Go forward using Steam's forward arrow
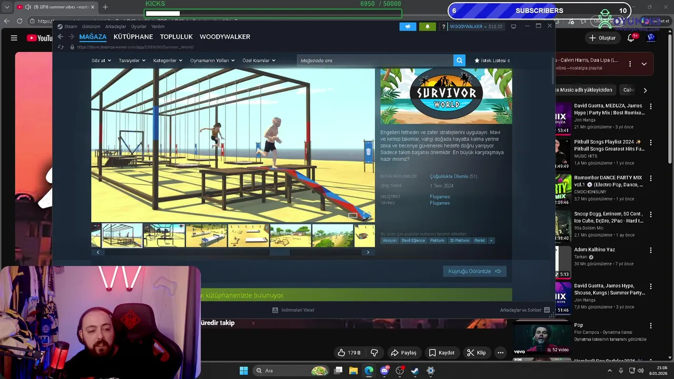 (71, 37)
